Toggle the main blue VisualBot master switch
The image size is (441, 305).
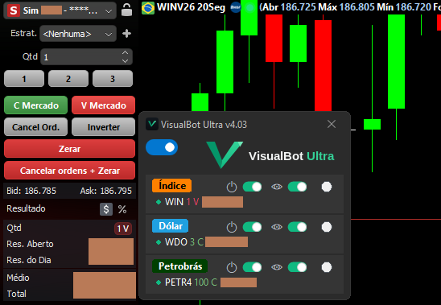pyautogui.click(x=162, y=147)
